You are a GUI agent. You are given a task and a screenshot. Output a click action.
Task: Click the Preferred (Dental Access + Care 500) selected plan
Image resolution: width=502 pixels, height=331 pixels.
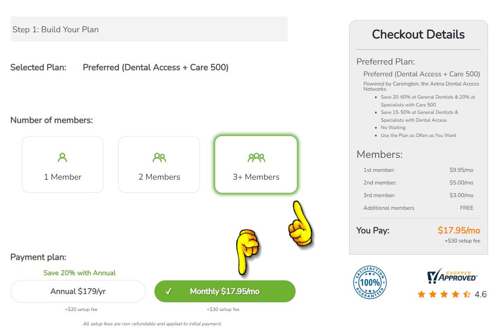tap(155, 68)
